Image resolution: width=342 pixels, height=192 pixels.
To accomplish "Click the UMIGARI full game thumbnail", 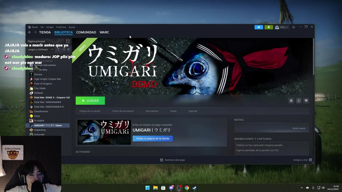I will pos(104,132).
